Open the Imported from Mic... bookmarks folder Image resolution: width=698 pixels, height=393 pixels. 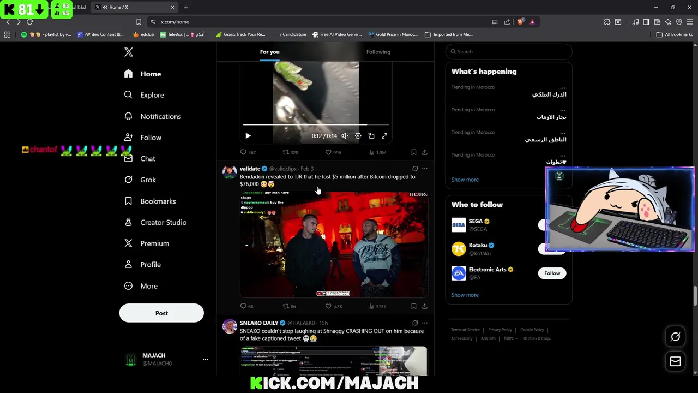click(449, 34)
